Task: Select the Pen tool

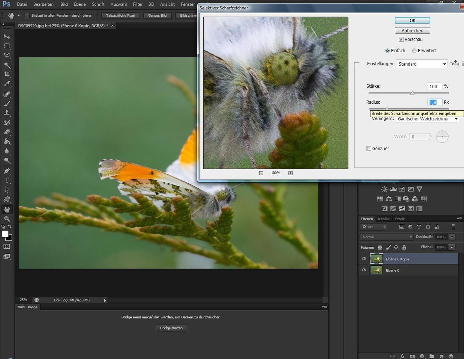Action: [x=7, y=171]
